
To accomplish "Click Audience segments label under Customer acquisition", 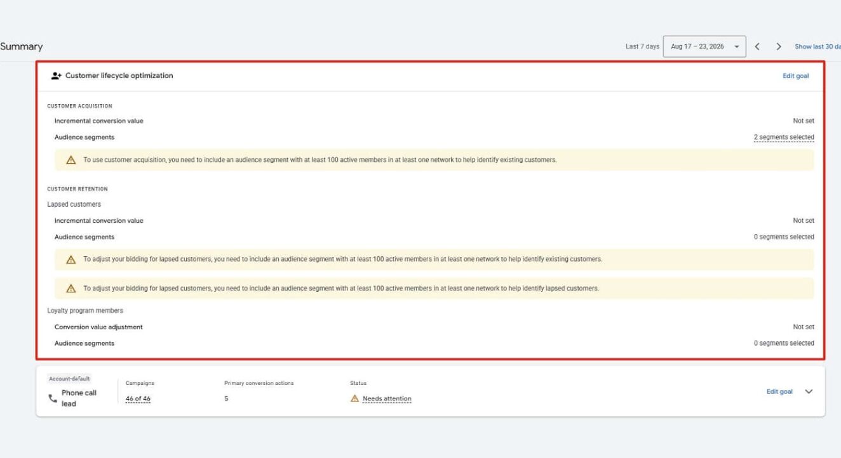I will pos(84,137).
